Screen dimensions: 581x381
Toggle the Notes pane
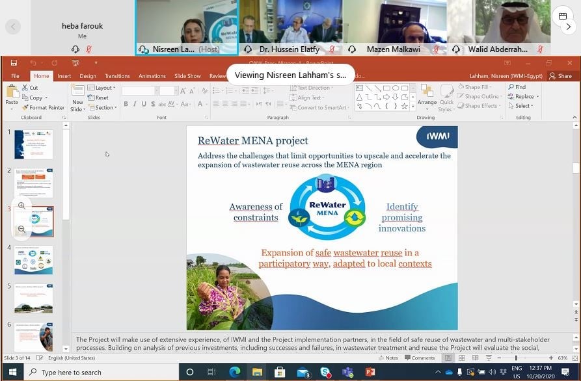(388, 358)
